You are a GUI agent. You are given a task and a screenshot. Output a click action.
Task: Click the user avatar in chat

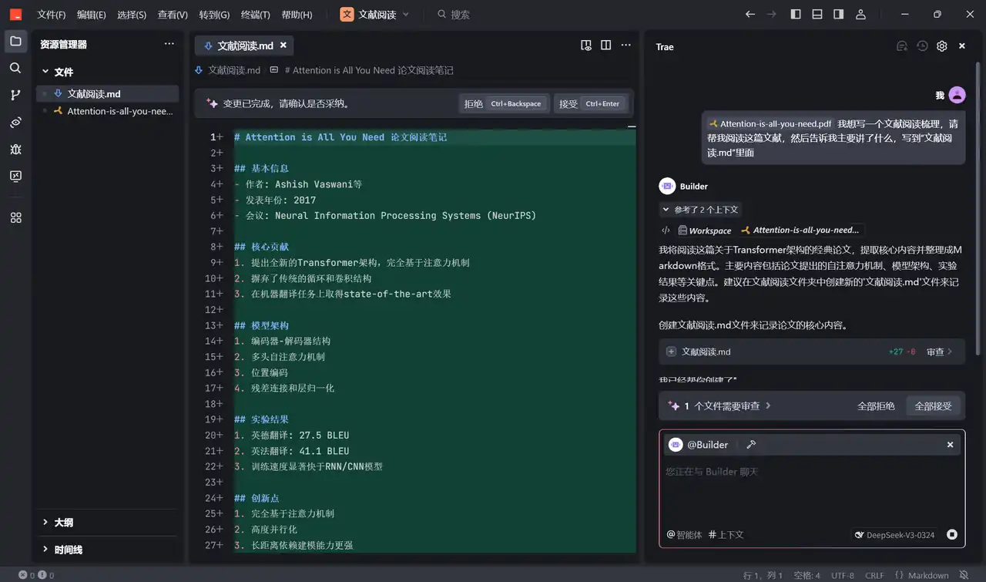957,95
